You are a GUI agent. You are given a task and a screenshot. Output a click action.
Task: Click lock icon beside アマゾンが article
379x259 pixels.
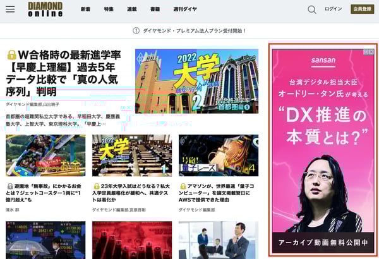coord(183,186)
